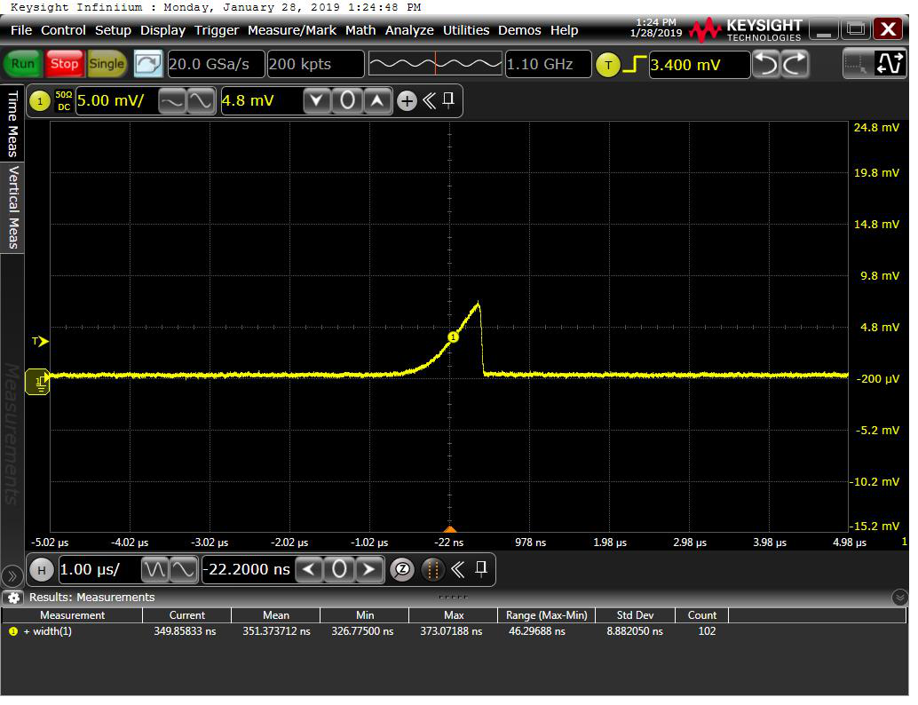
Task: Open measurement results settings gear
Action: point(13,598)
